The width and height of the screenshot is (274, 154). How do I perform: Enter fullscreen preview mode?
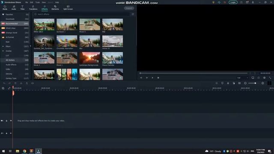click(270, 78)
